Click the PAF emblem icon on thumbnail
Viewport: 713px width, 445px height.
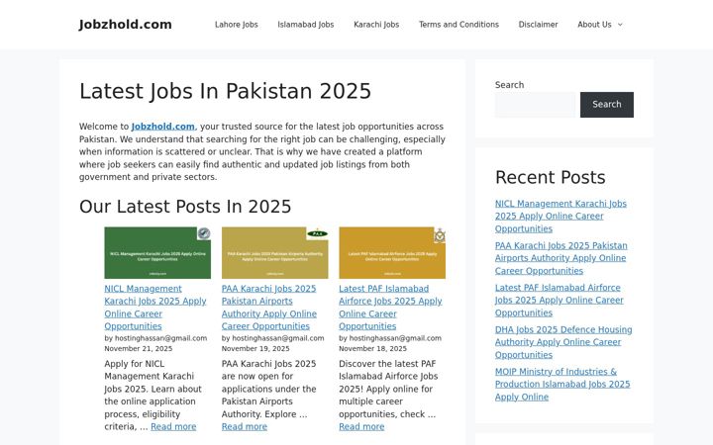[x=440, y=235]
